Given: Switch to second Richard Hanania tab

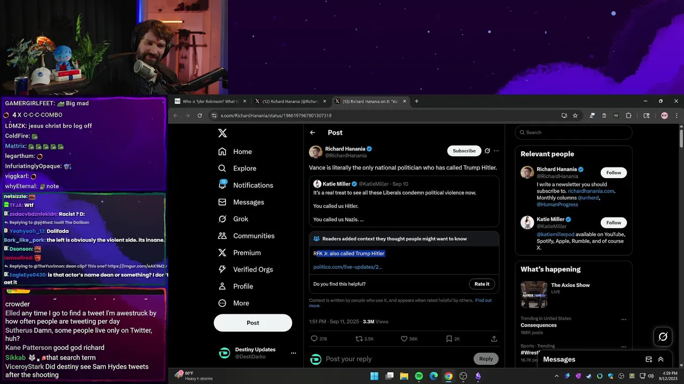Looking at the screenshot, I should tap(290, 101).
